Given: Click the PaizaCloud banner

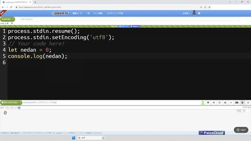Looking at the screenshot, I should (212, 133).
